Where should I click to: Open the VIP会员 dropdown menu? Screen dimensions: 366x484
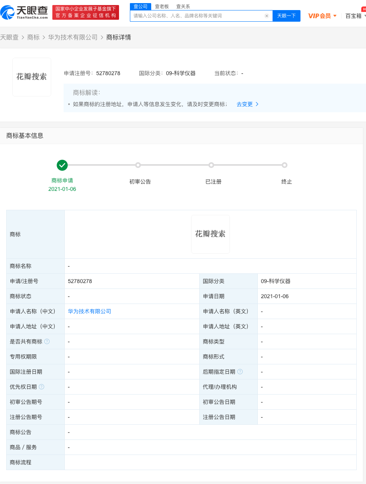pyautogui.click(x=322, y=16)
